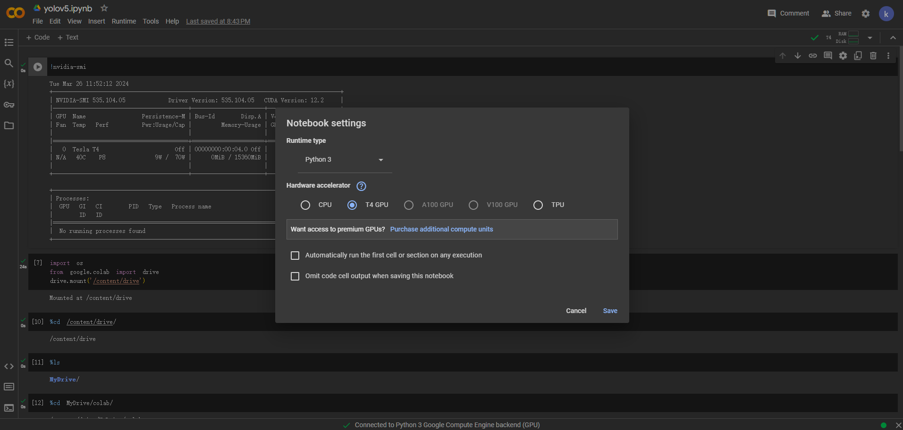Open the table of contents sidebar icon
Image resolution: width=903 pixels, height=430 pixels.
[x=8, y=42]
